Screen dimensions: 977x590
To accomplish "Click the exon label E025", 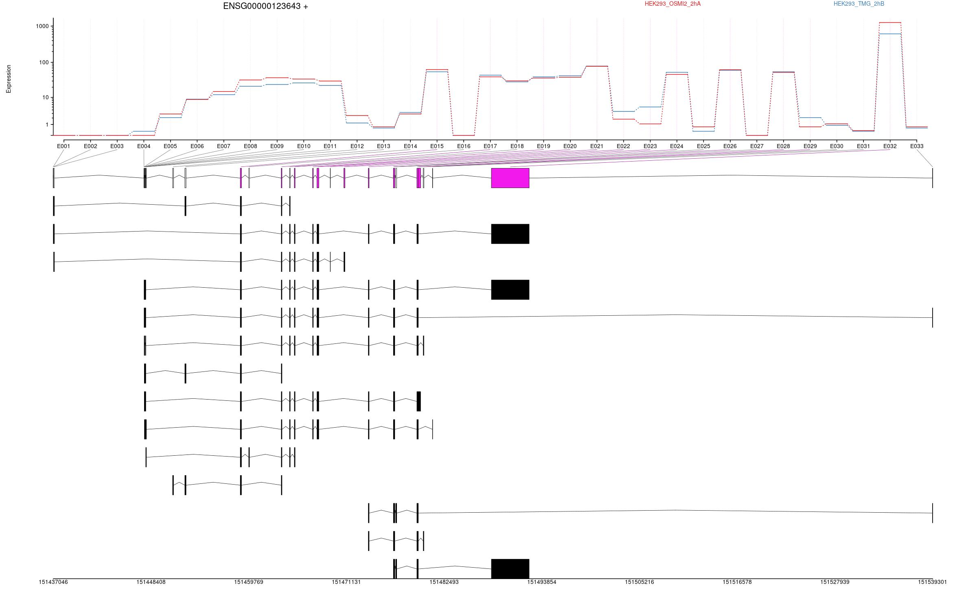I will point(703,146).
